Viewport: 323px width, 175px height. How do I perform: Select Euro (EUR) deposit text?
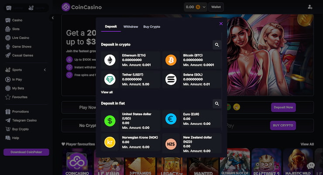(191, 114)
